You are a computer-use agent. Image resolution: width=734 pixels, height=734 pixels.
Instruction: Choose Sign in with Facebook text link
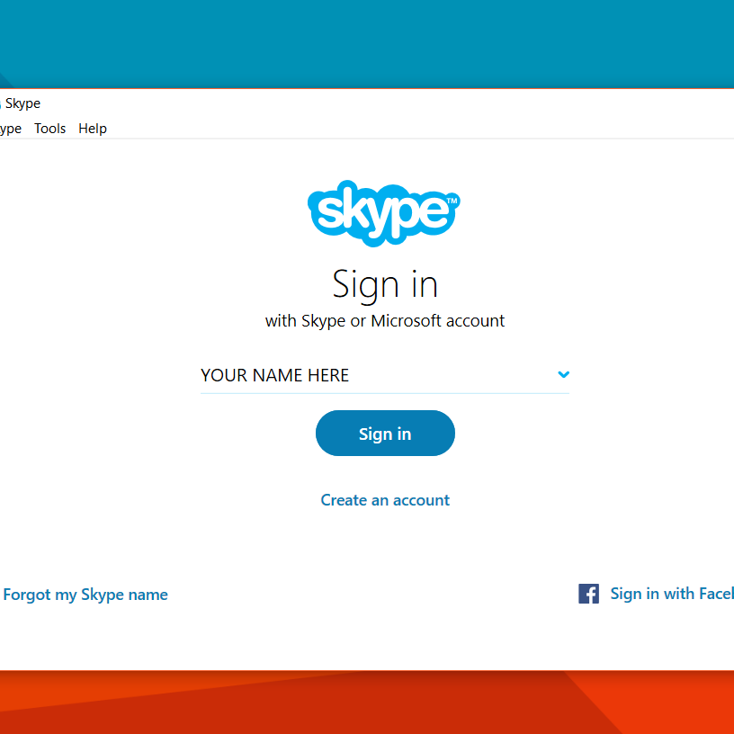[x=671, y=594]
